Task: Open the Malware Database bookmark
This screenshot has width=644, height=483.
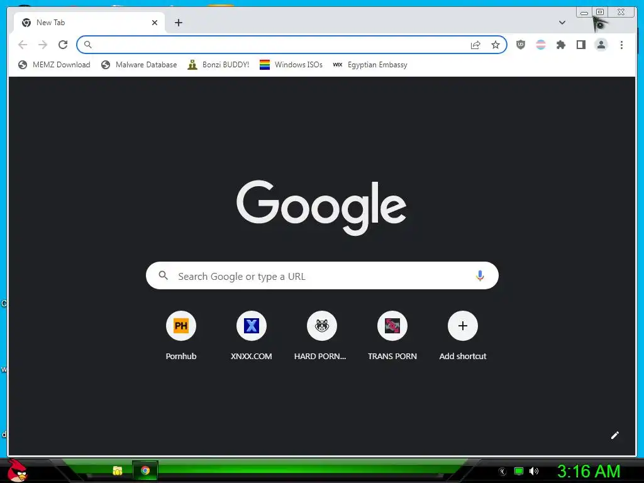Action: (139, 65)
